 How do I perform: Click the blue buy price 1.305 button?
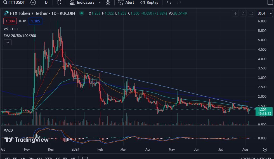coord(36,21)
